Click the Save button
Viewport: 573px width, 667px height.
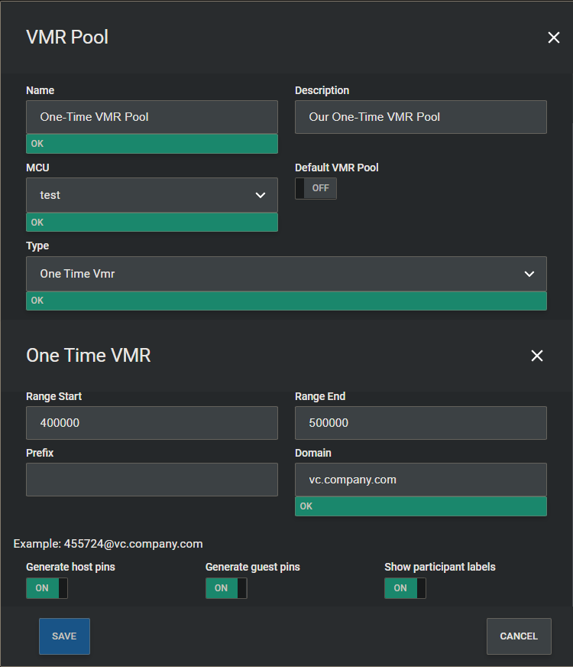64,636
